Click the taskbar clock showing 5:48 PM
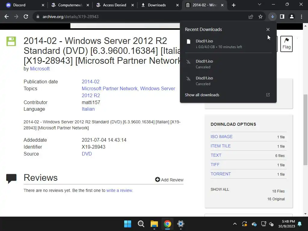Image resolution: width=308 pixels, height=231 pixels. [x=287, y=224]
